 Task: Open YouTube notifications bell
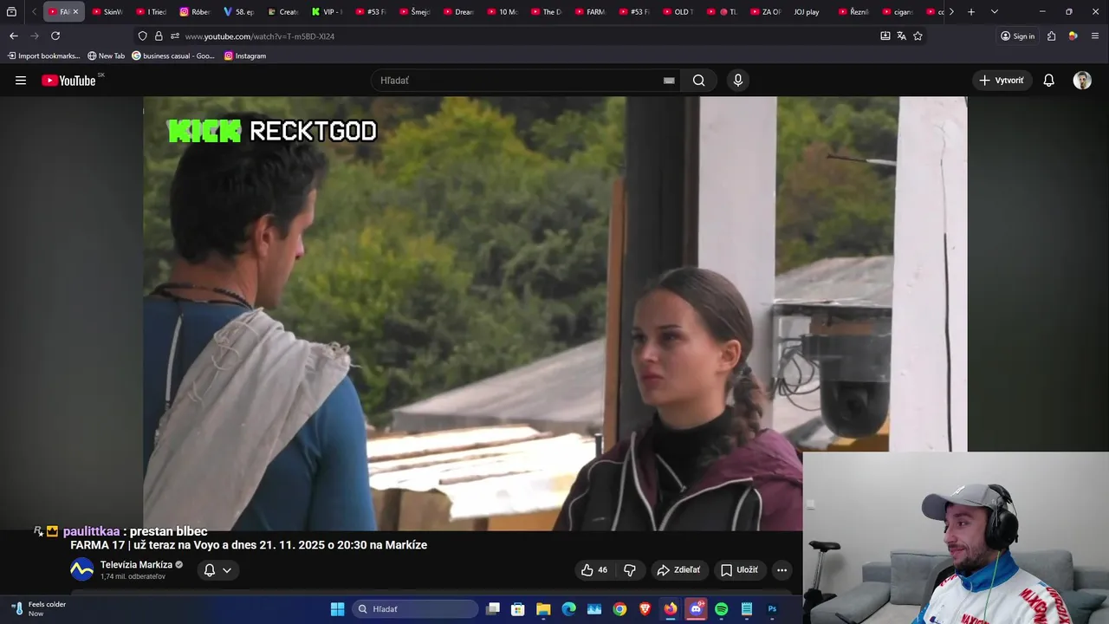(1048, 81)
